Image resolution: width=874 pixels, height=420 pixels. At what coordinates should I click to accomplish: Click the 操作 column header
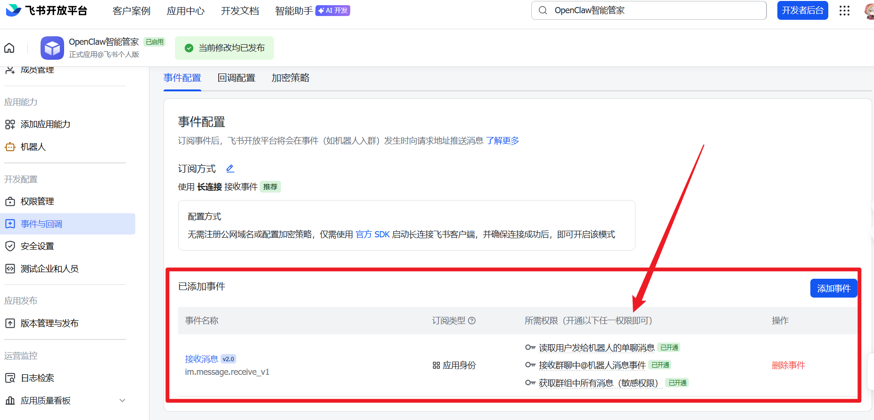[x=780, y=321]
